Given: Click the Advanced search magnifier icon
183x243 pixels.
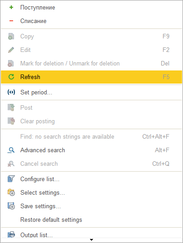Looking at the screenshot, I should (x=11, y=150).
